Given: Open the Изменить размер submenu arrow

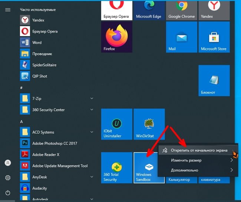Looking at the screenshot, I should [232, 160].
